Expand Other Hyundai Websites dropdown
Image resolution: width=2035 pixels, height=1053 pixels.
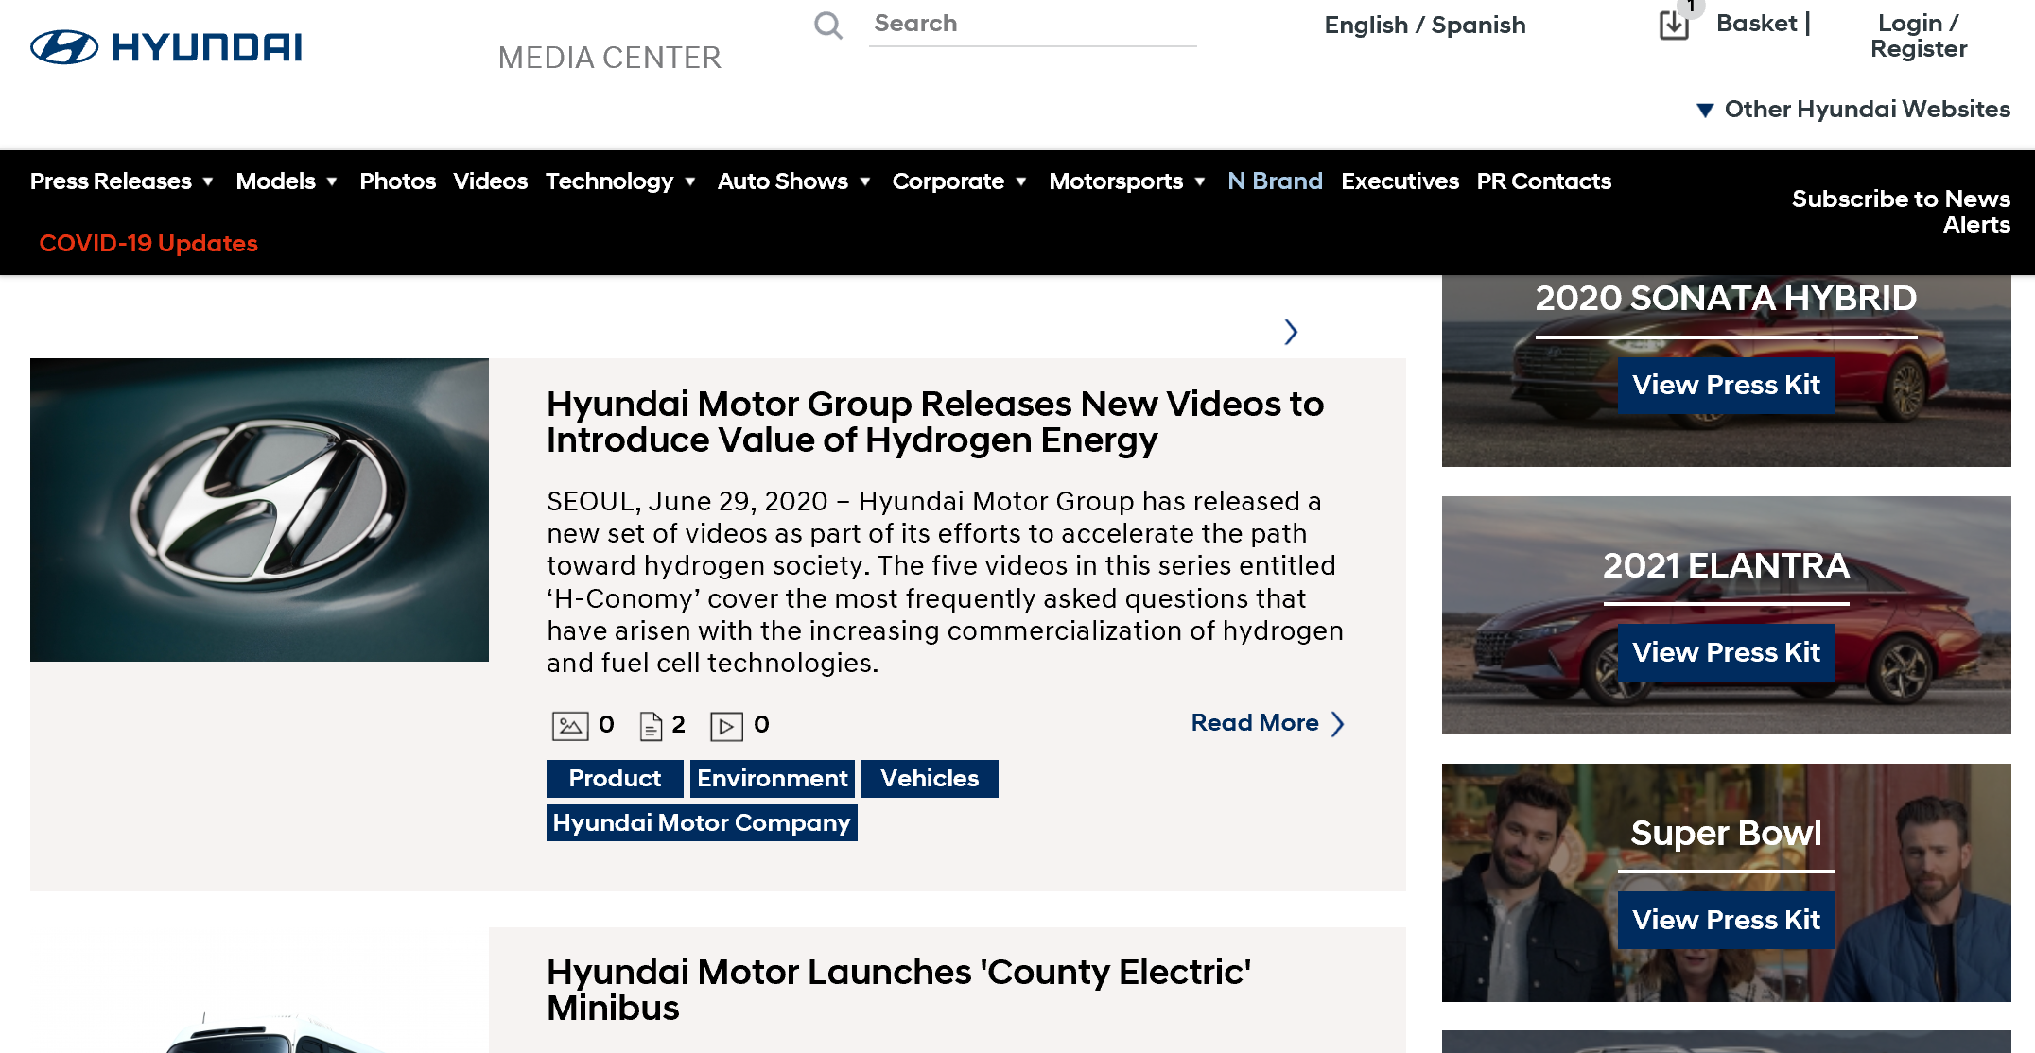coord(1853,110)
